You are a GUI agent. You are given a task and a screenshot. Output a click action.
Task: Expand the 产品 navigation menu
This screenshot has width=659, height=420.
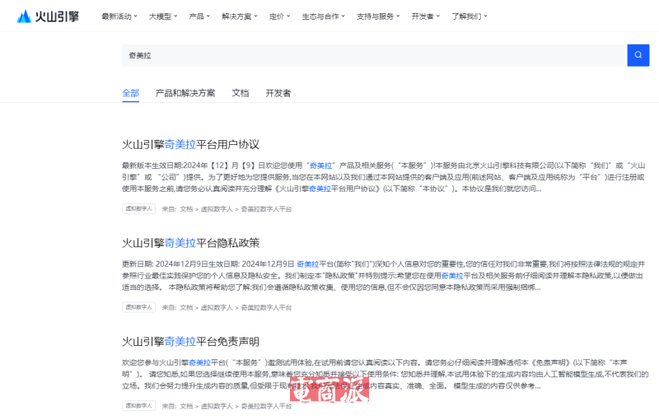click(199, 16)
